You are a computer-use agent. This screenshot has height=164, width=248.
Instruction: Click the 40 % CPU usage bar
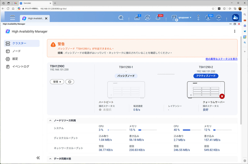point(192,130)
